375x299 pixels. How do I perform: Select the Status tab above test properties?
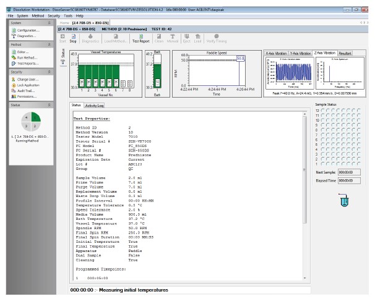click(76, 105)
